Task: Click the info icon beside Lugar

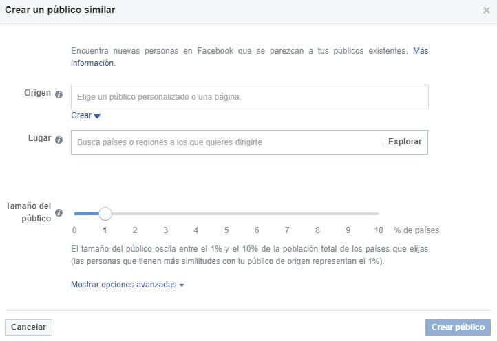Action: (59, 140)
